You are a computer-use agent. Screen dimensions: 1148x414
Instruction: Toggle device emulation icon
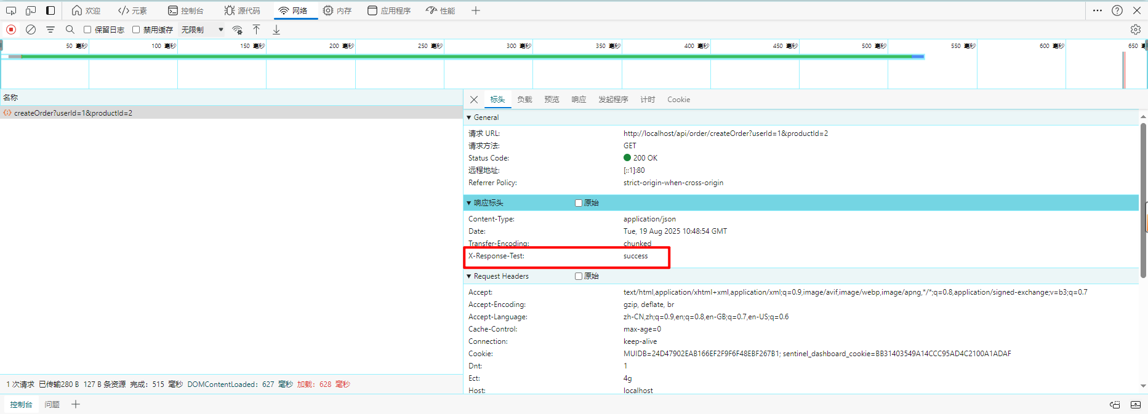(31, 10)
